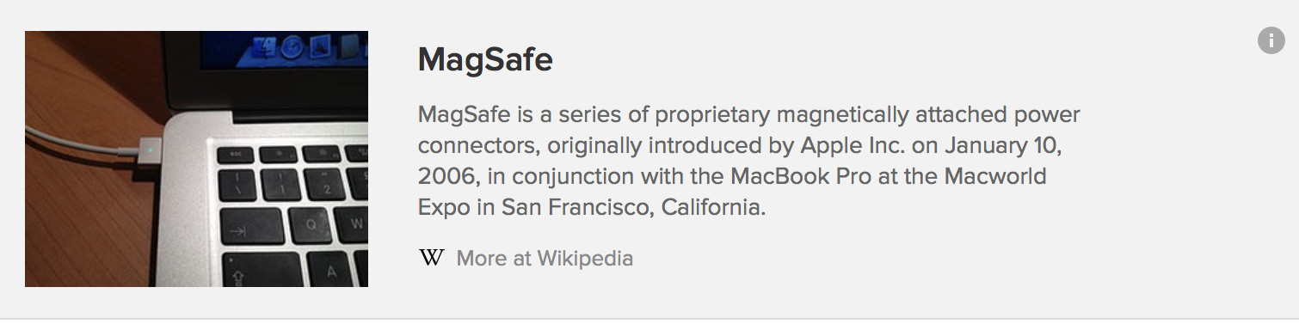Click the MagSafe heading
Screen dimensions: 1299x330
[x=485, y=60]
